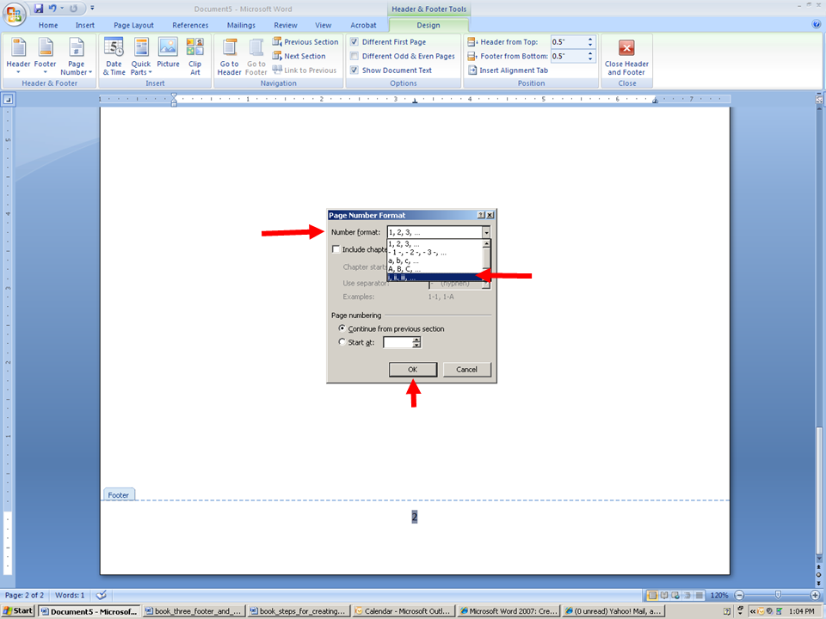This screenshot has width=826, height=619.
Task: Open the Office button menu
Action: [x=14, y=14]
